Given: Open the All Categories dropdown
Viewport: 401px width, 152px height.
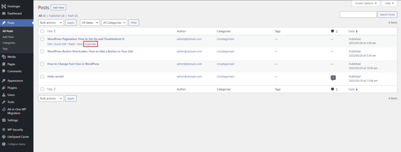Looking at the screenshot, I should [x=114, y=22].
